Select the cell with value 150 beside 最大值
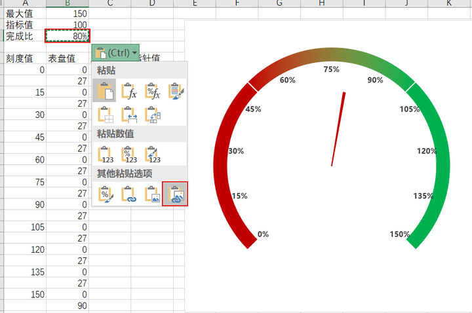The width and height of the screenshot is (472, 313). [x=68, y=13]
